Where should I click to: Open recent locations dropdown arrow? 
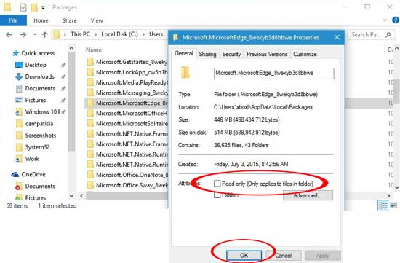click(35, 35)
